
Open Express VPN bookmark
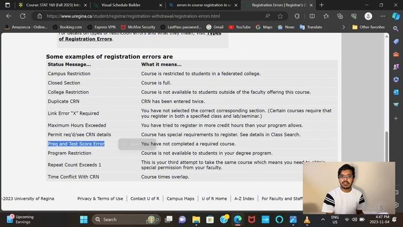coord(101,27)
